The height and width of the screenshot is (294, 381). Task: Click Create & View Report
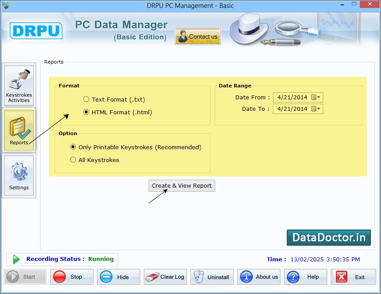(x=182, y=185)
